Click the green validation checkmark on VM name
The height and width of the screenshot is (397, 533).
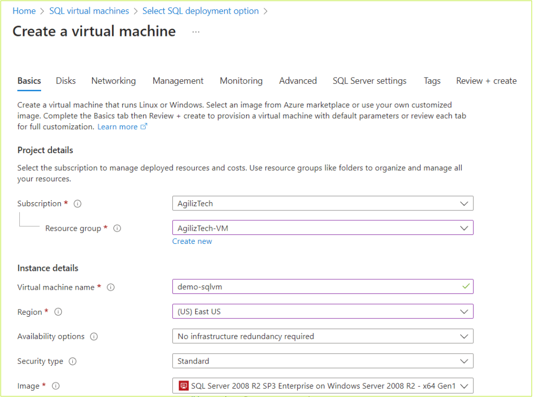(467, 287)
